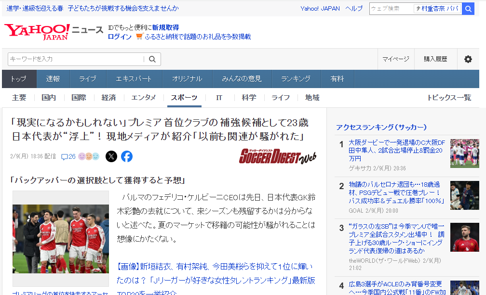Open the first ranked article thumbnail
Viewport: 486px width, 295px height.
click(464, 153)
